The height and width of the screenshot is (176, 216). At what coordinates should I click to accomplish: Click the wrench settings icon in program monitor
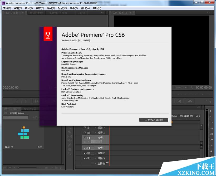click(x=192, y=87)
